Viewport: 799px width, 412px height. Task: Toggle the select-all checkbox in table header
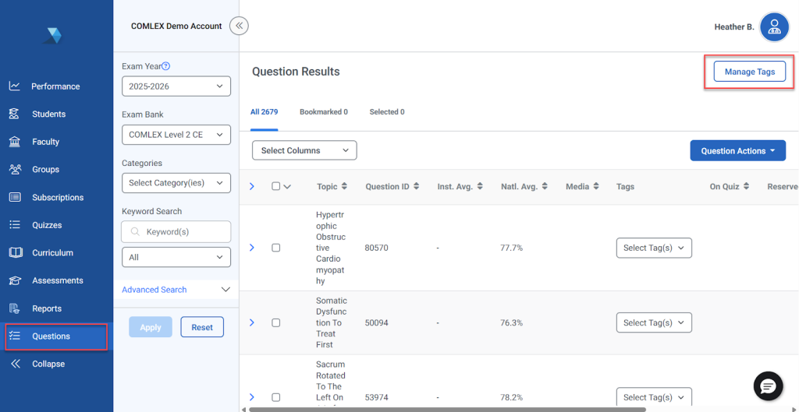coord(275,187)
